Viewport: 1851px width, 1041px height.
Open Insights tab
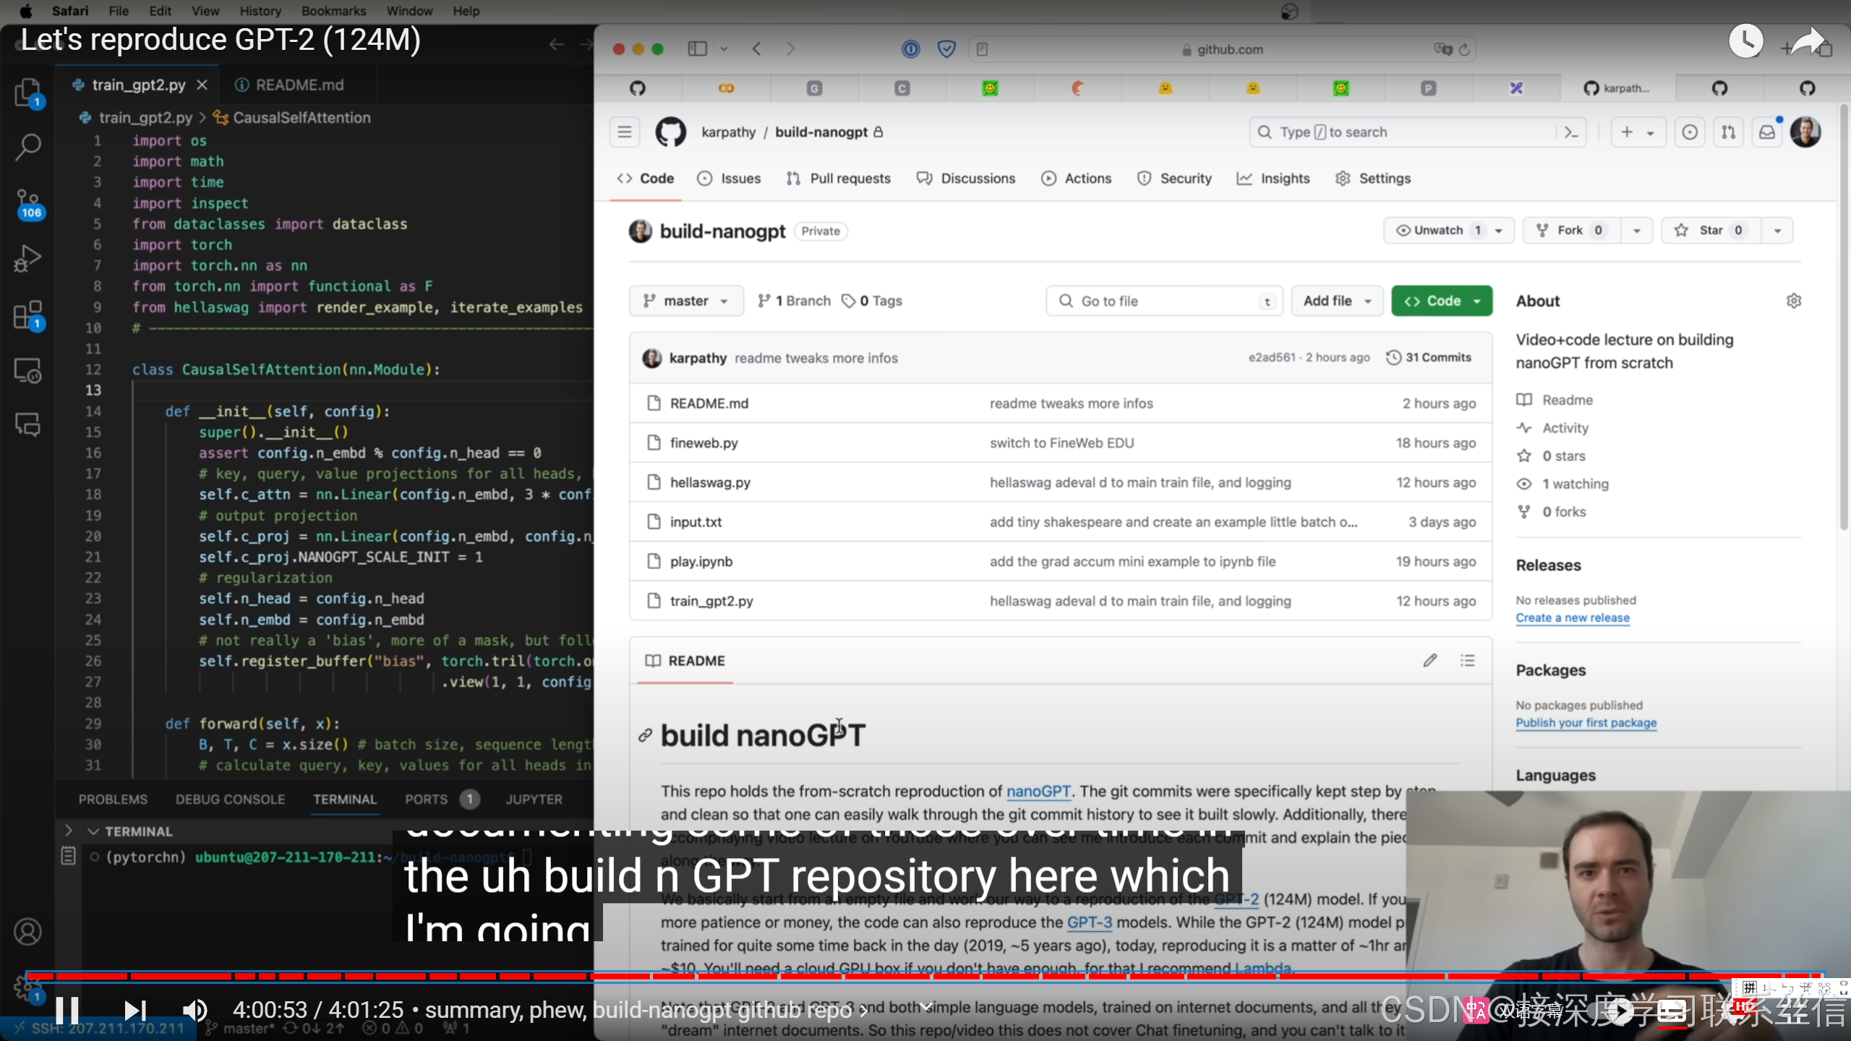1273,179
